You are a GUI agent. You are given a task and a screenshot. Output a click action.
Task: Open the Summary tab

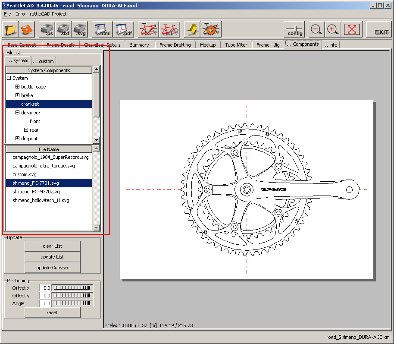tap(139, 45)
